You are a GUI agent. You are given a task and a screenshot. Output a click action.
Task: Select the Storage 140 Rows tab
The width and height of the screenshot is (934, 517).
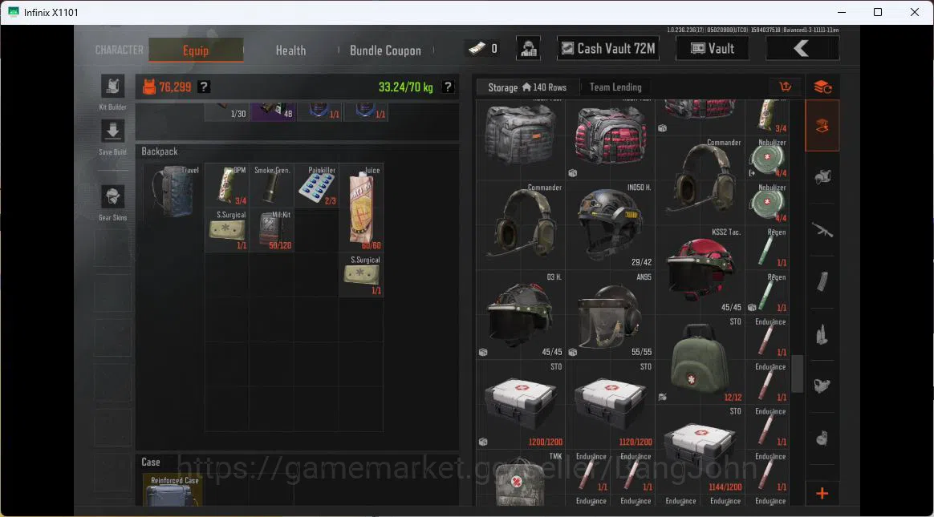click(527, 87)
